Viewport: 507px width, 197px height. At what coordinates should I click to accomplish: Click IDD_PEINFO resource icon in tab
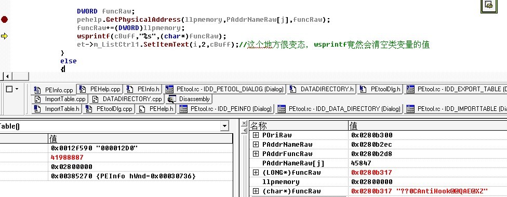pos(183,109)
